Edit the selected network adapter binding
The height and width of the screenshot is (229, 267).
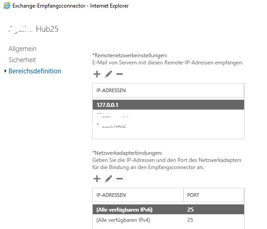(x=108, y=178)
